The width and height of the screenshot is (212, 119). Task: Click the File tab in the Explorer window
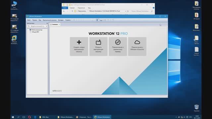point(65,8)
